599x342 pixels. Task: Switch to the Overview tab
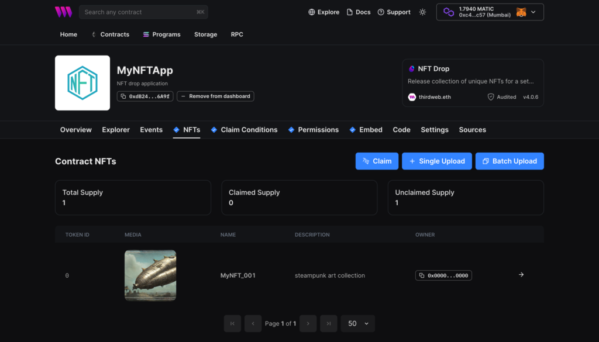click(x=75, y=130)
